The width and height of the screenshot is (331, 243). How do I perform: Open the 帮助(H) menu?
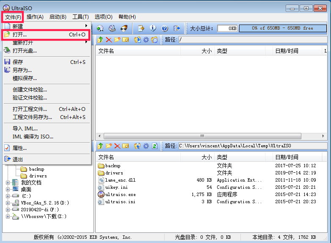[x=127, y=17]
